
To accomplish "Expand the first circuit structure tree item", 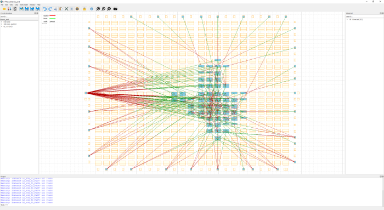I will pos(2,22).
